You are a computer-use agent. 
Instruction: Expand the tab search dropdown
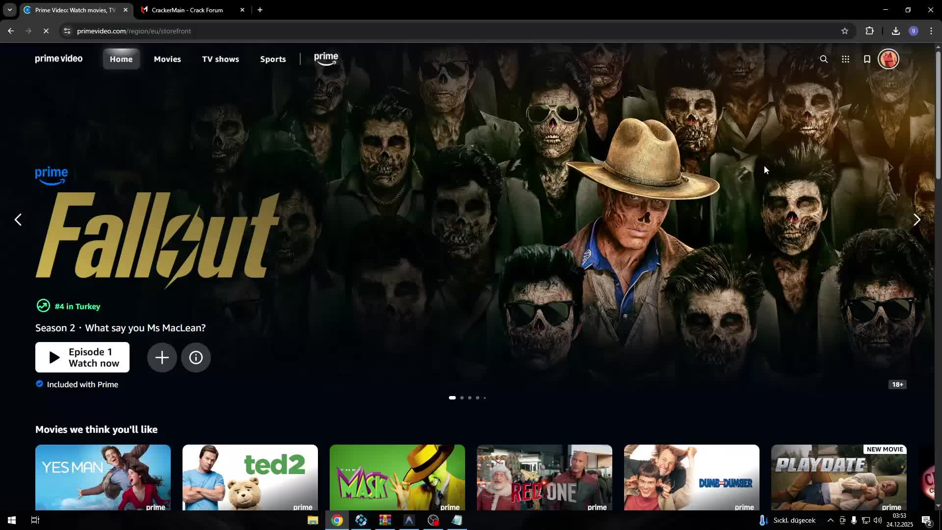pos(10,10)
